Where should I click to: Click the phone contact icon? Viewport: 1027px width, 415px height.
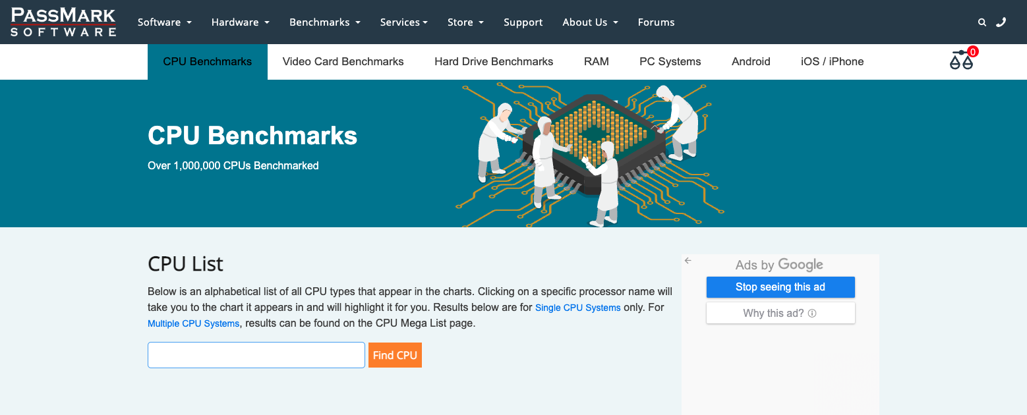[1001, 22]
